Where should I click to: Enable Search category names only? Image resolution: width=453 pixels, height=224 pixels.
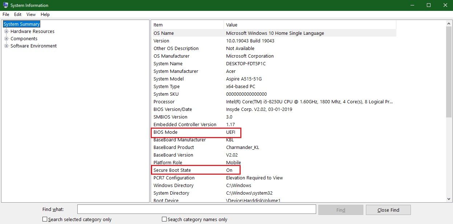164,219
